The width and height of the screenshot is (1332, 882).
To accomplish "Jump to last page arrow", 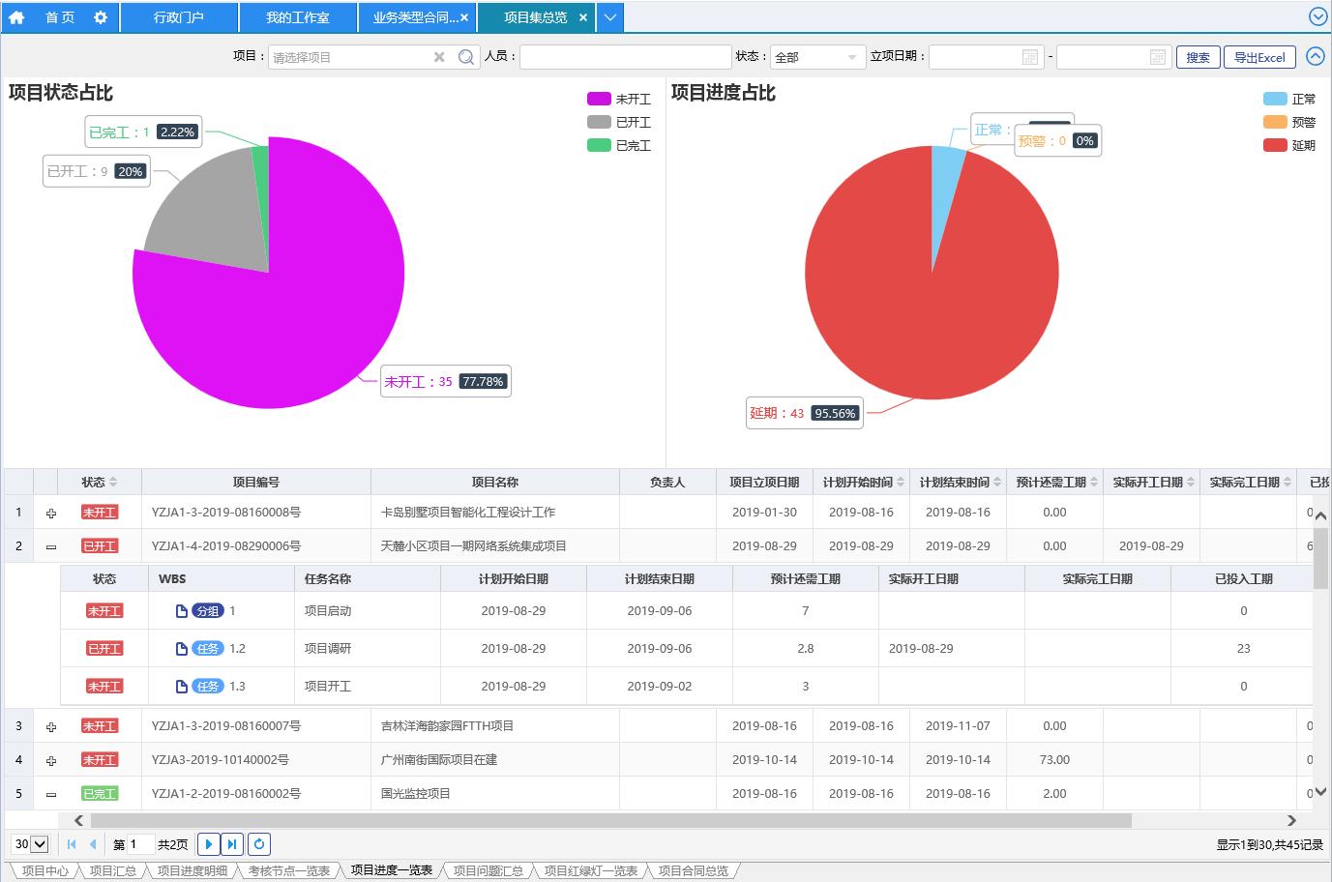I will 232,844.
